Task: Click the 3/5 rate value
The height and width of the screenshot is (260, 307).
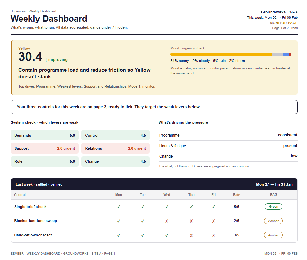Action: (x=236, y=235)
